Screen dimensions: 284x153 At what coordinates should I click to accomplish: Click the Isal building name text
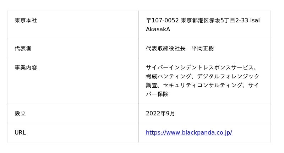pos(255,21)
